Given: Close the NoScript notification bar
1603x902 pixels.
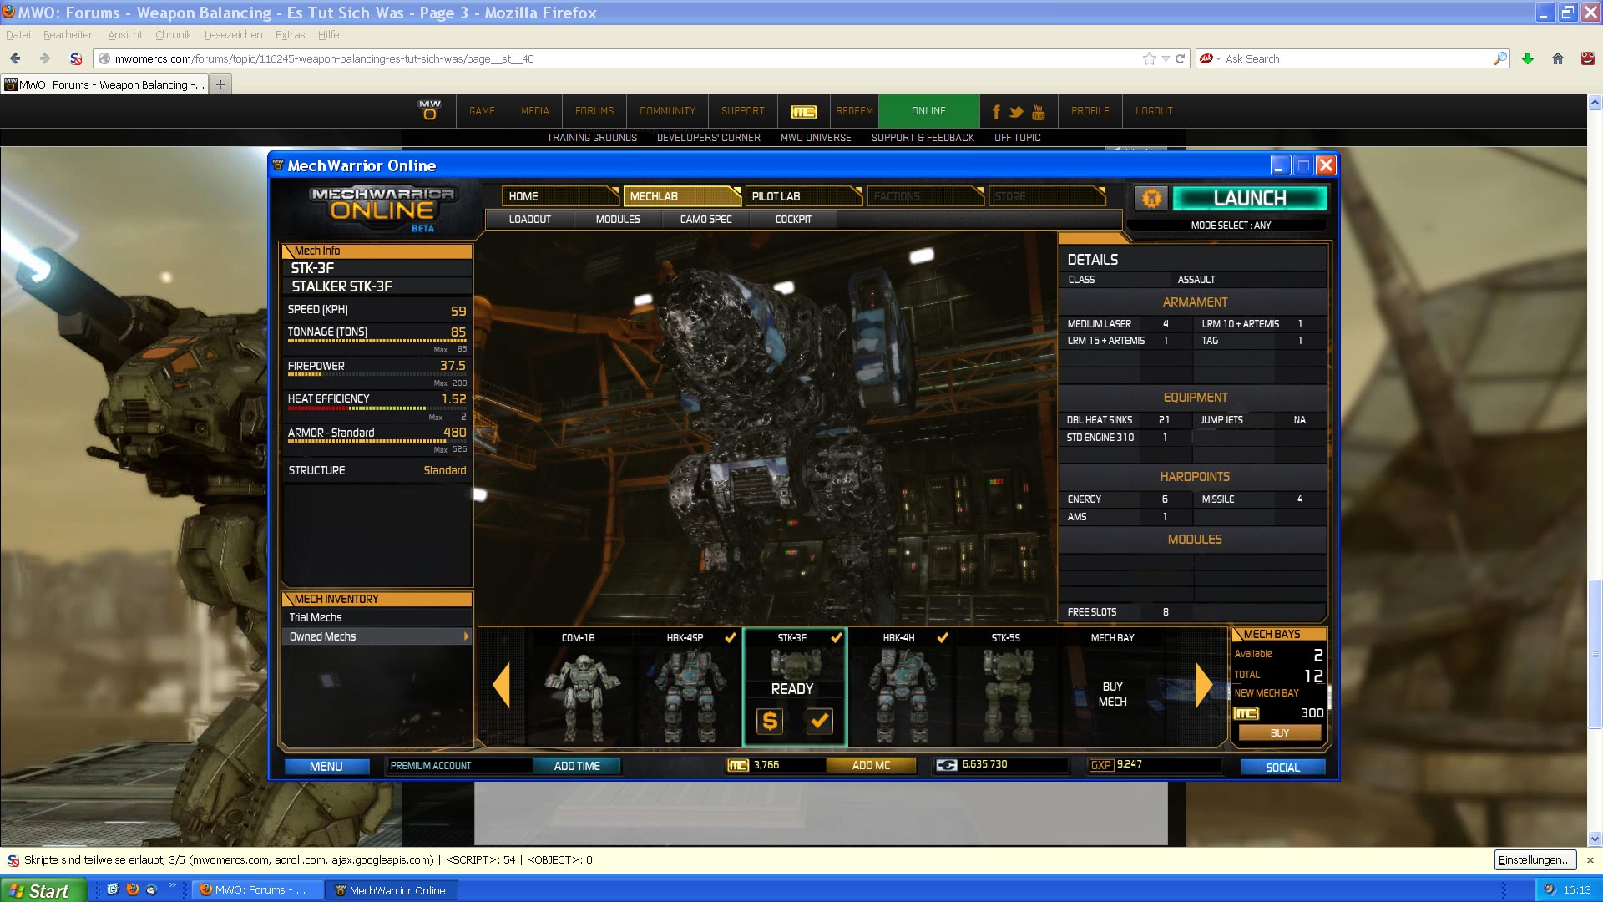Looking at the screenshot, I should (1590, 859).
